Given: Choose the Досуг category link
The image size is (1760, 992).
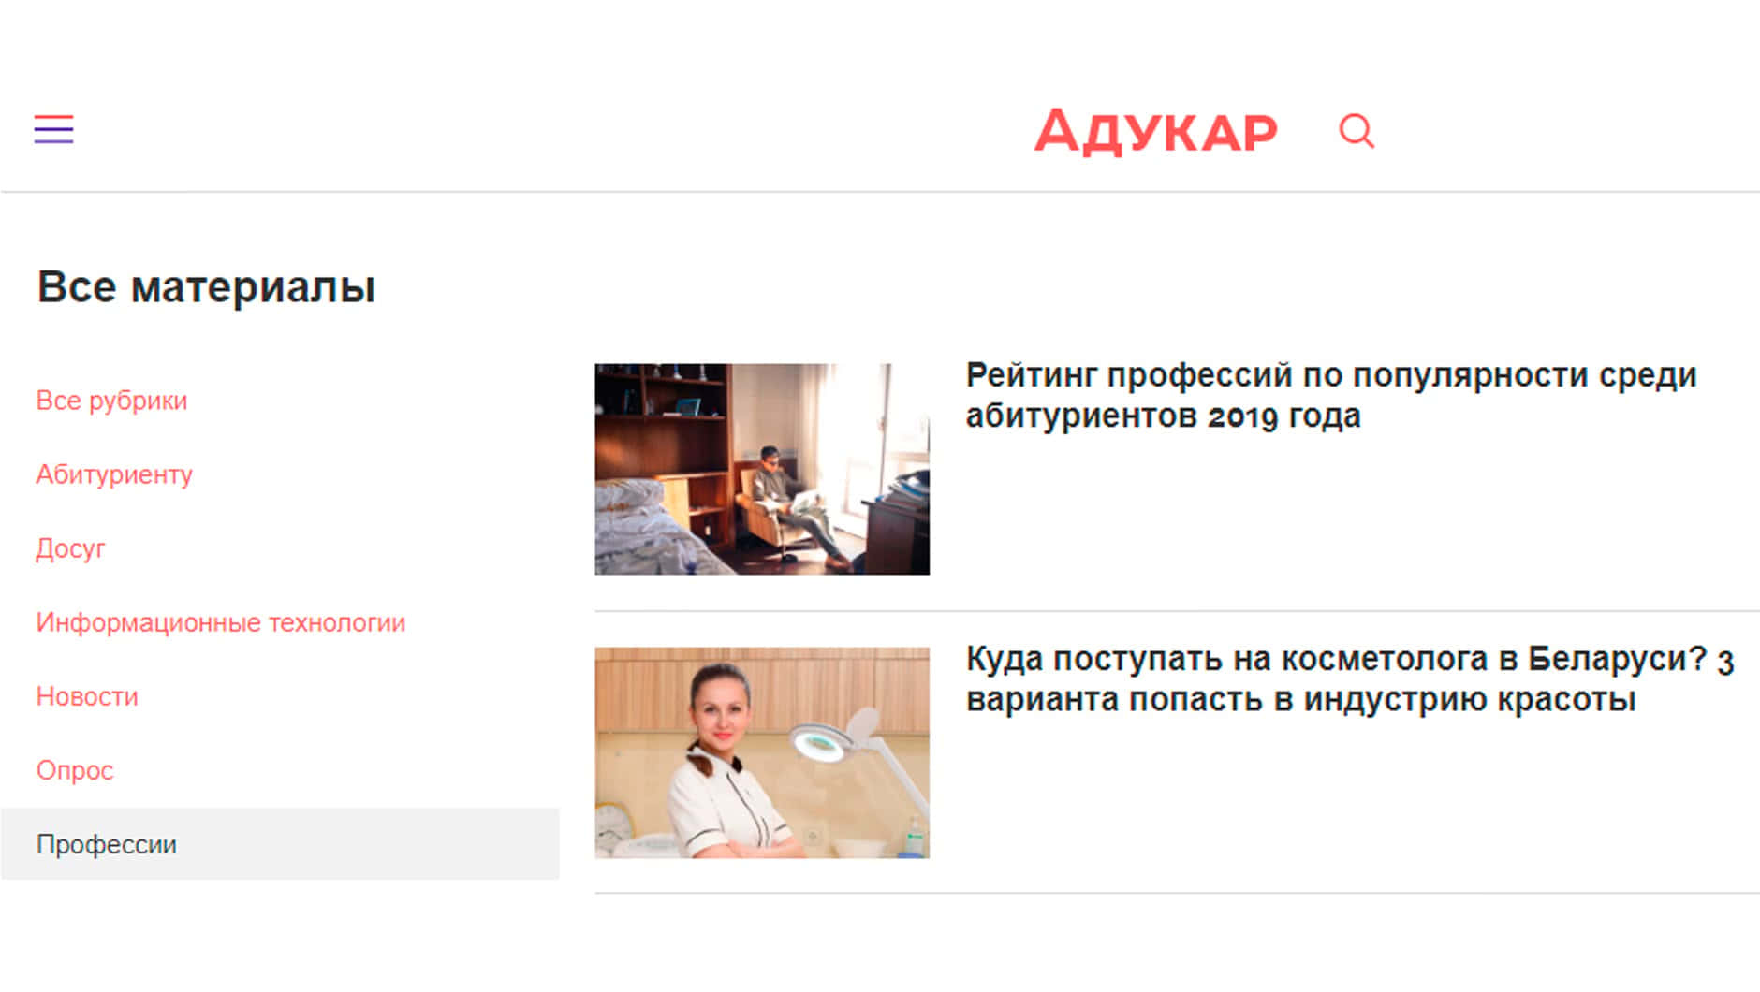Looking at the screenshot, I should pyautogui.click(x=70, y=548).
